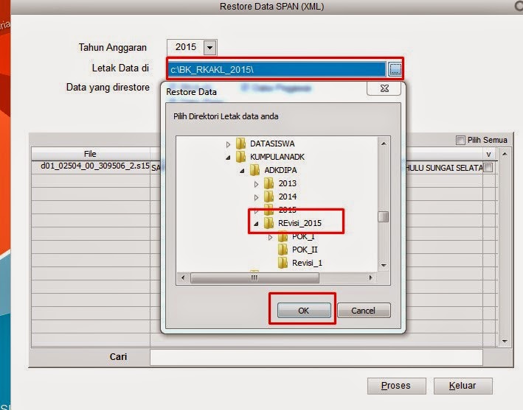
Task: Expand the 2013 folder
Action: point(256,184)
